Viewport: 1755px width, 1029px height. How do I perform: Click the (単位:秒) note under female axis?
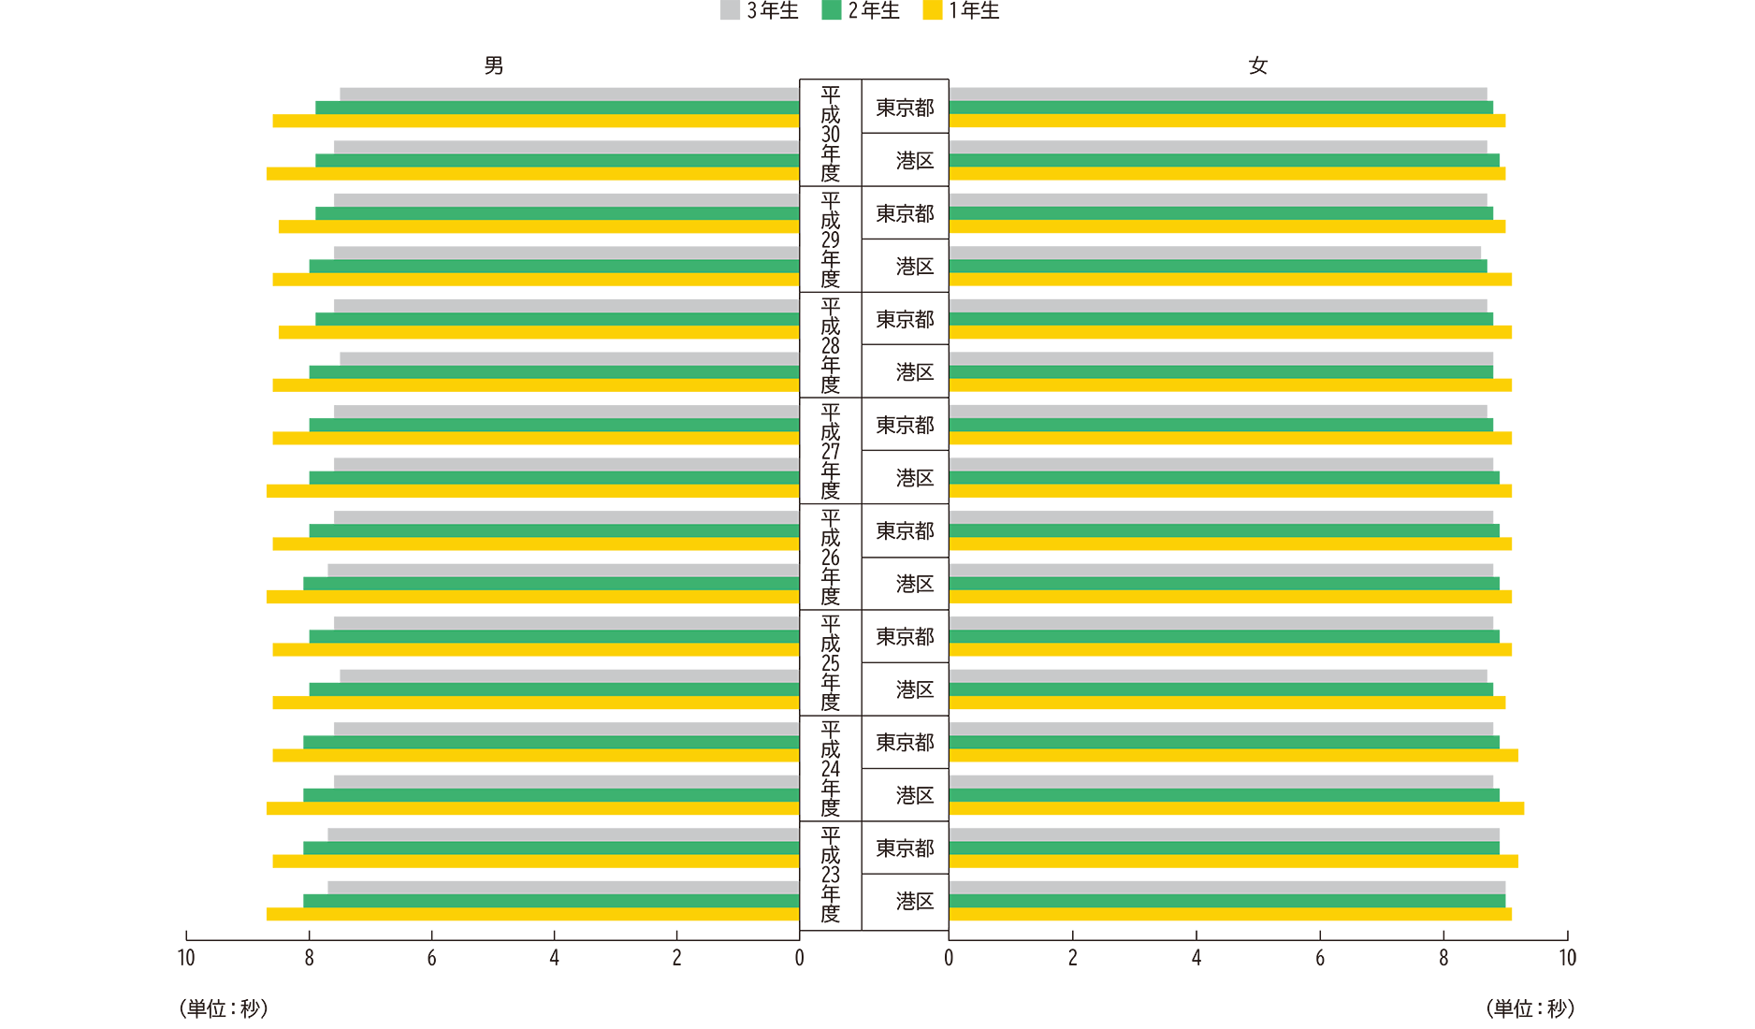point(1530,1008)
